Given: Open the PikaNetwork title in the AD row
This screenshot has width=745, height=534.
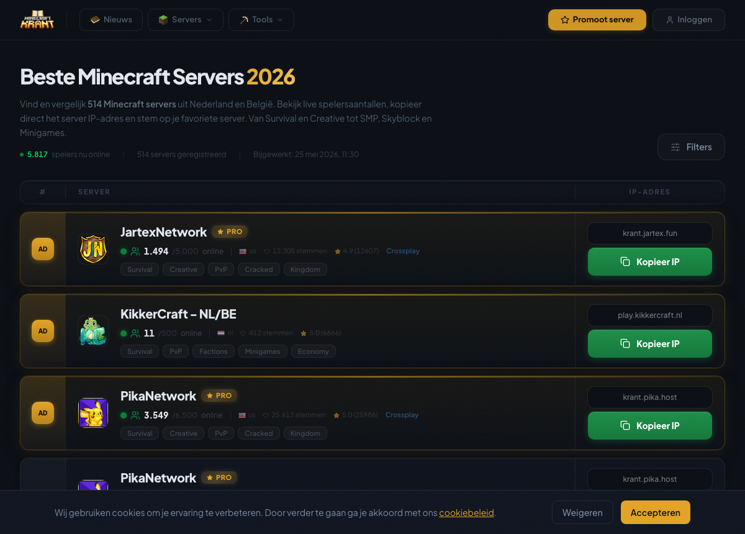Looking at the screenshot, I should [158, 396].
